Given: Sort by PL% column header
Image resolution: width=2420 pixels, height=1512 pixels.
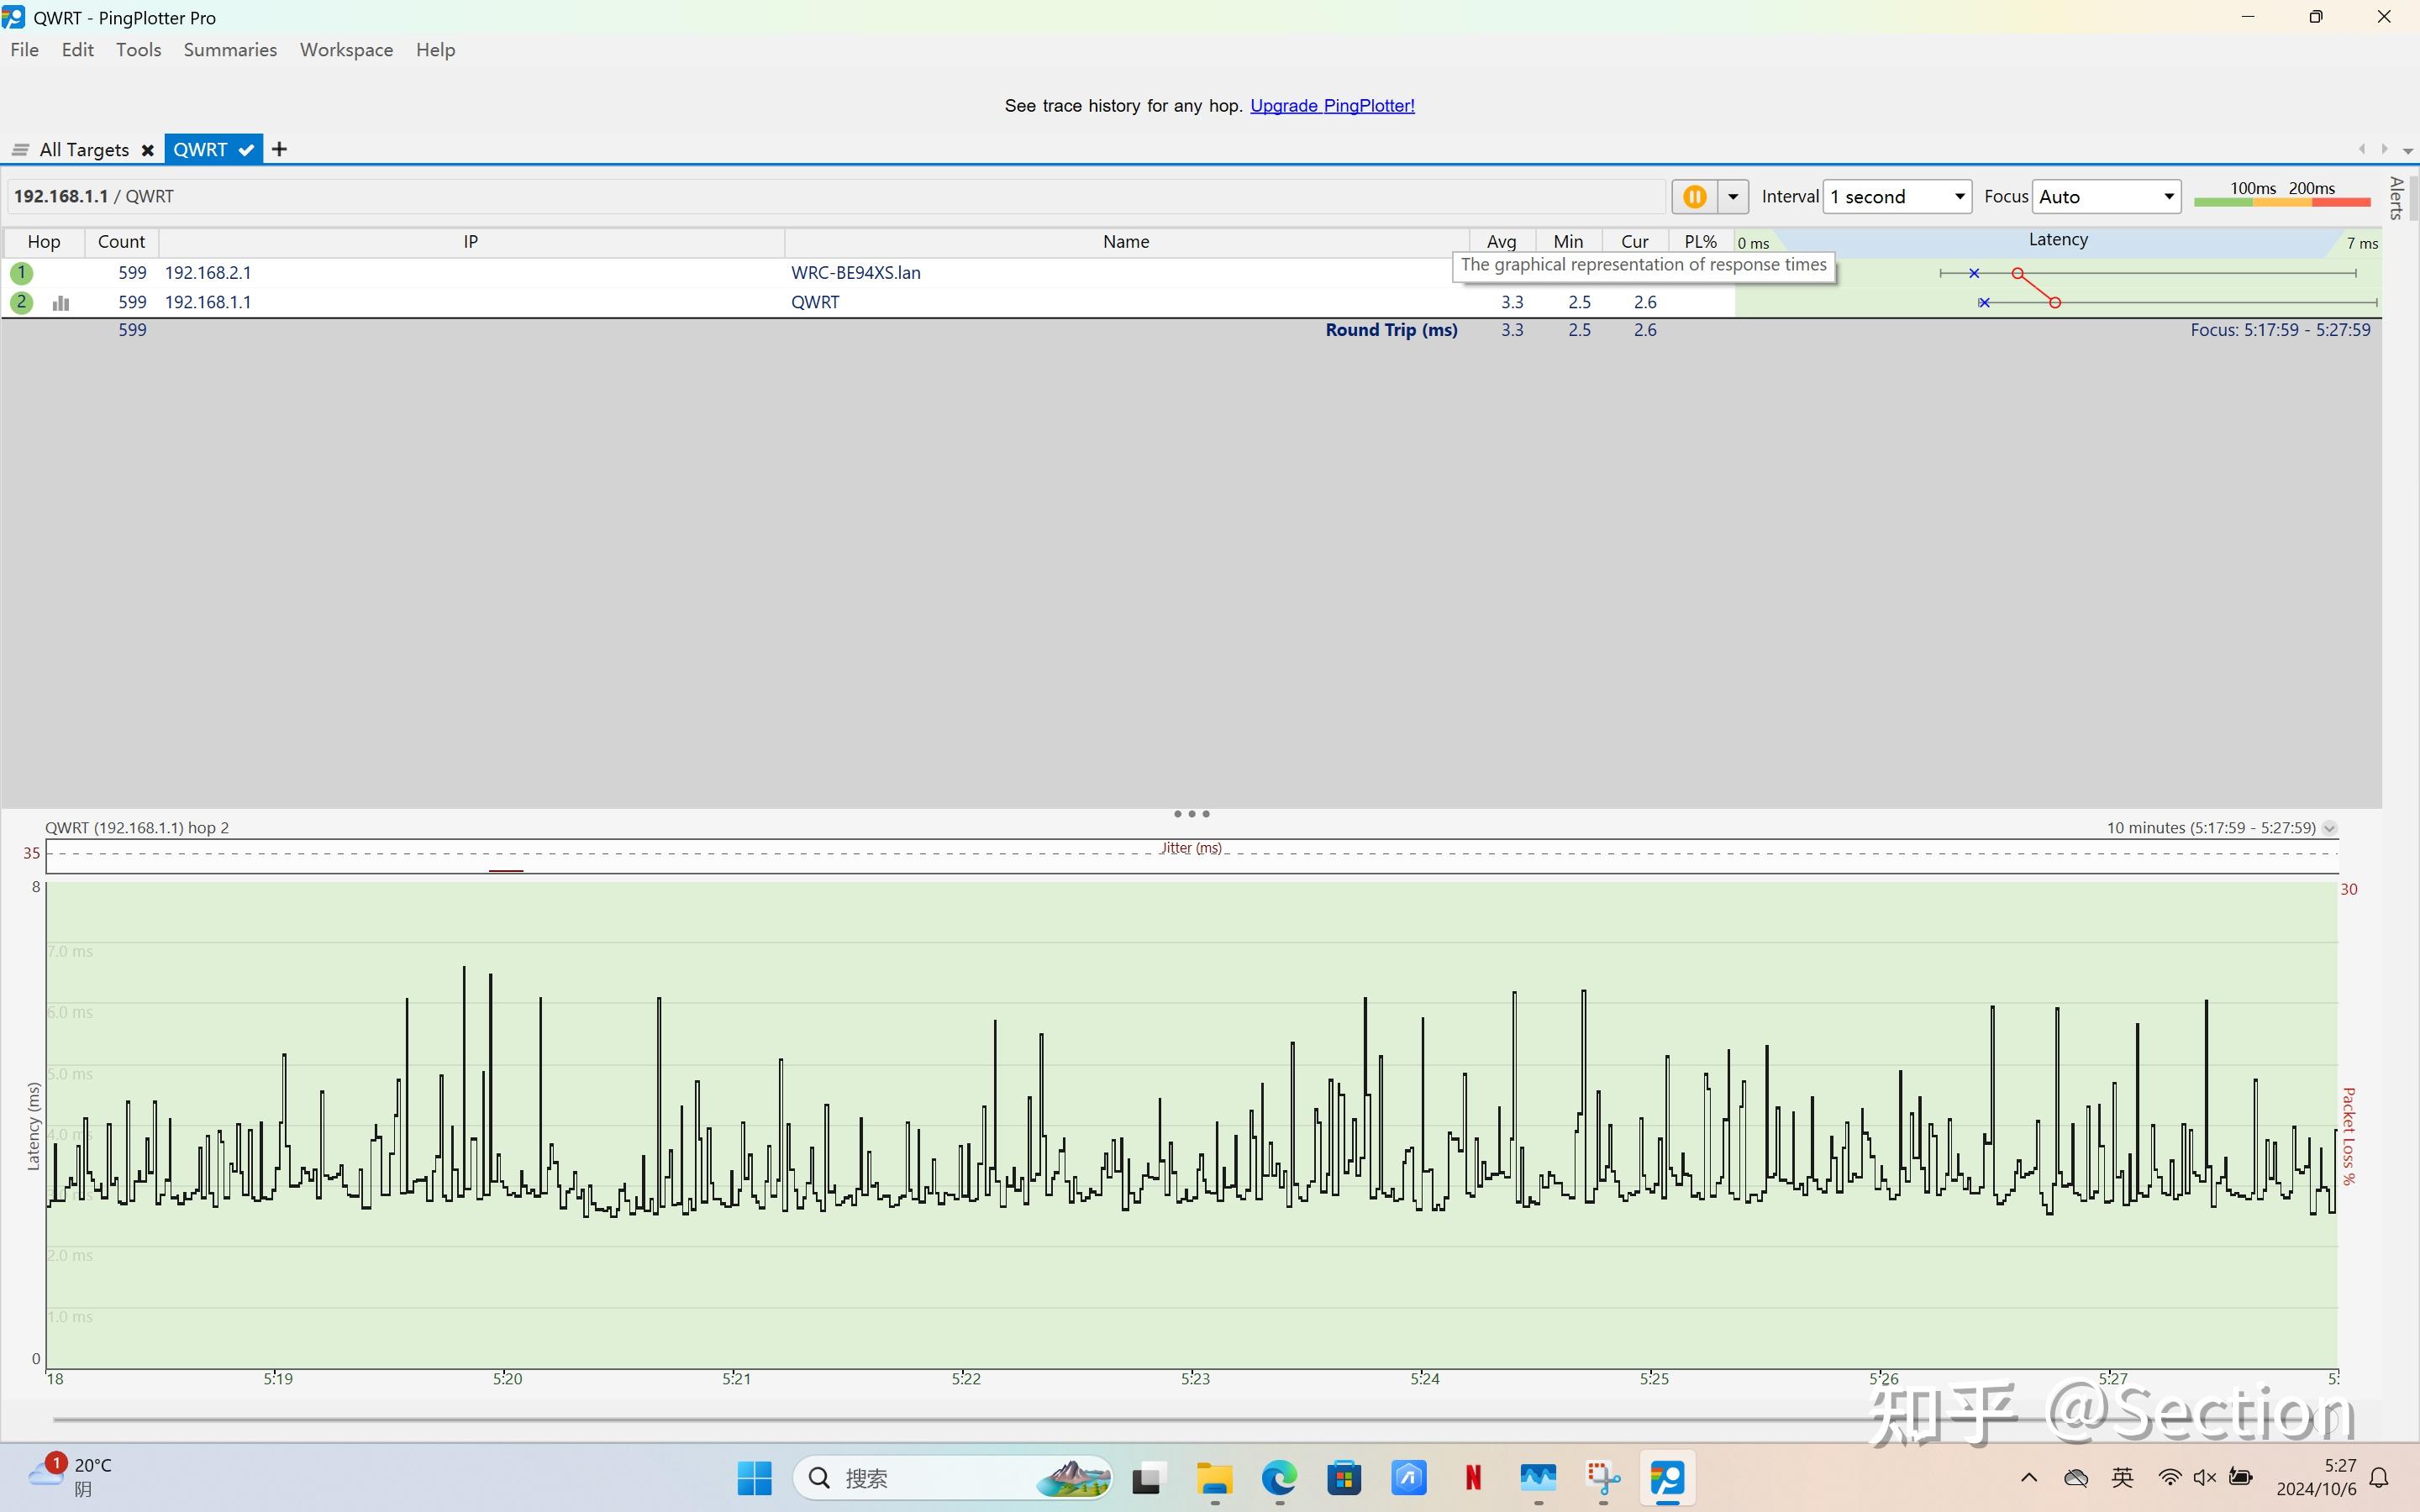Looking at the screenshot, I should pyautogui.click(x=1700, y=242).
